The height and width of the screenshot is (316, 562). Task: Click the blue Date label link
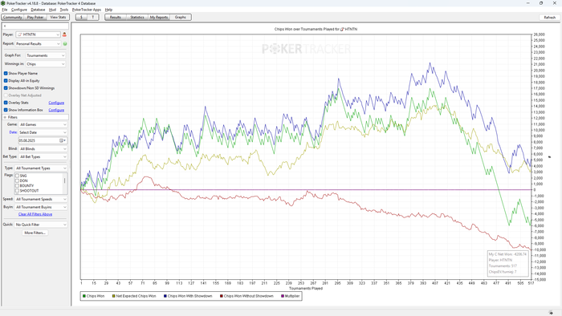tap(13, 132)
